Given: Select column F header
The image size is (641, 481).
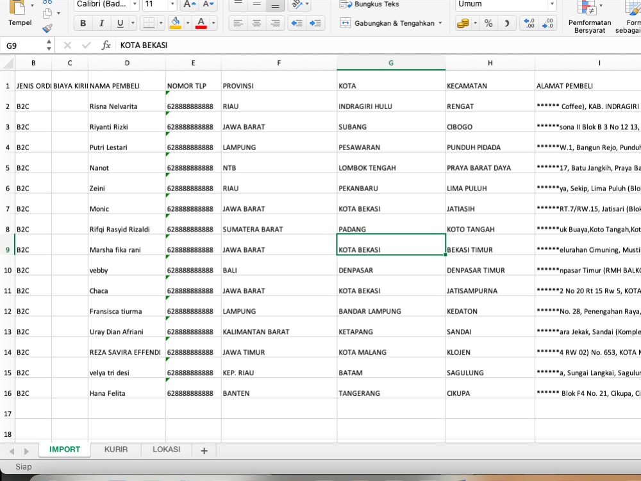Looking at the screenshot, I should coord(279,63).
